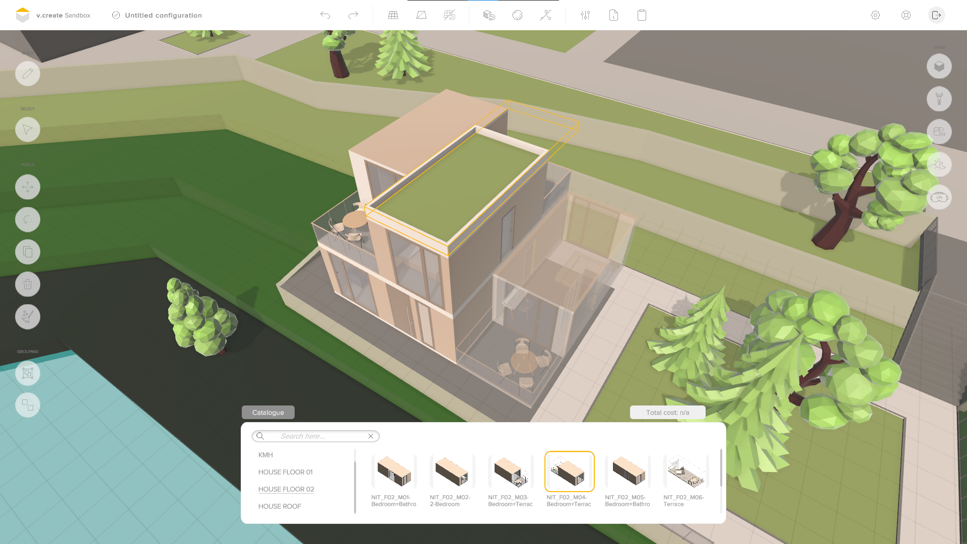Toggle the grid view mode
This screenshot has height=544, width=967.
click(x=392, y=15)
